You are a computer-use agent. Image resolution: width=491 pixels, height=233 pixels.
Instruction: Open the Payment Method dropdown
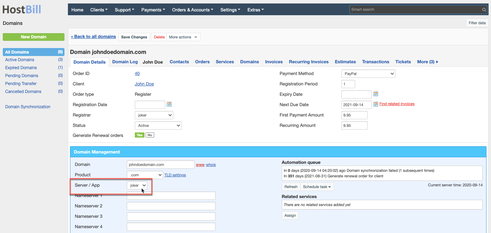368,73
